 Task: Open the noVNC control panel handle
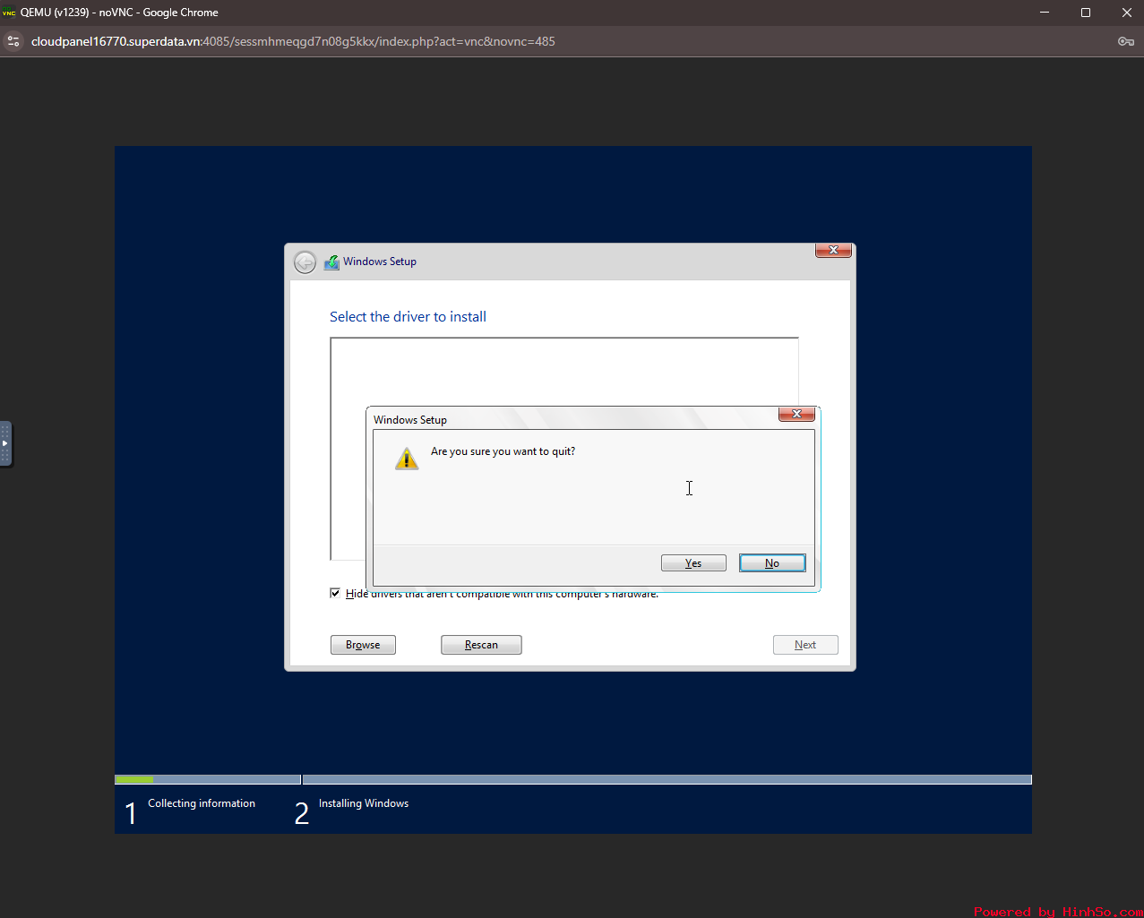(5, 443)
